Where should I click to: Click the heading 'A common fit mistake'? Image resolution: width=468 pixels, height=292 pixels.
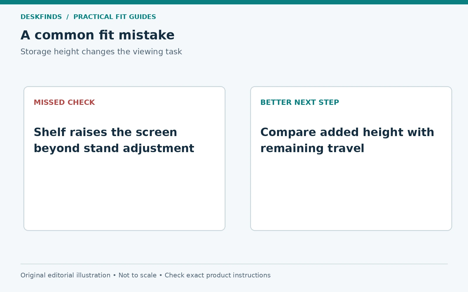point(97,35)
